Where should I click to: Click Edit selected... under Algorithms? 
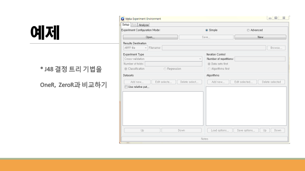(244, 82)
